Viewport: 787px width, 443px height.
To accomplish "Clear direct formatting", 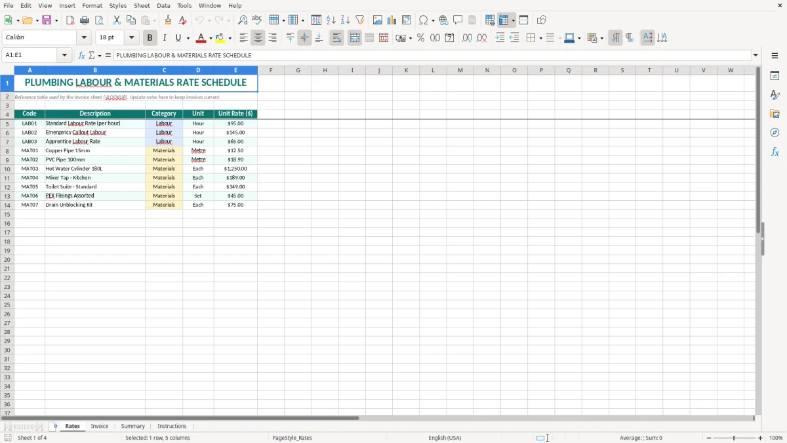I will coord(183,20).
